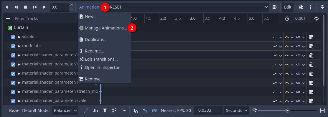Click the blue insert-at-time icon
Screen dimensions: 328x117
point(145,111)
